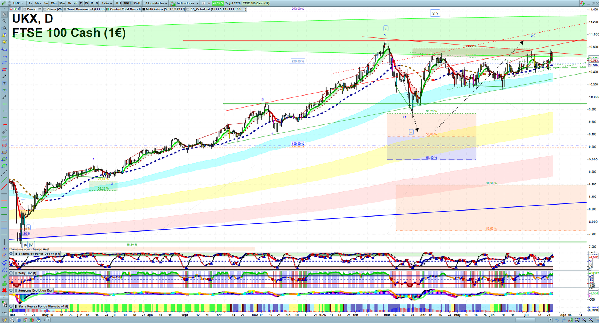The height and width of the screenshot is (323, 599).
Task: Select the area zoom magnifier tool
Action: [4, 28]
